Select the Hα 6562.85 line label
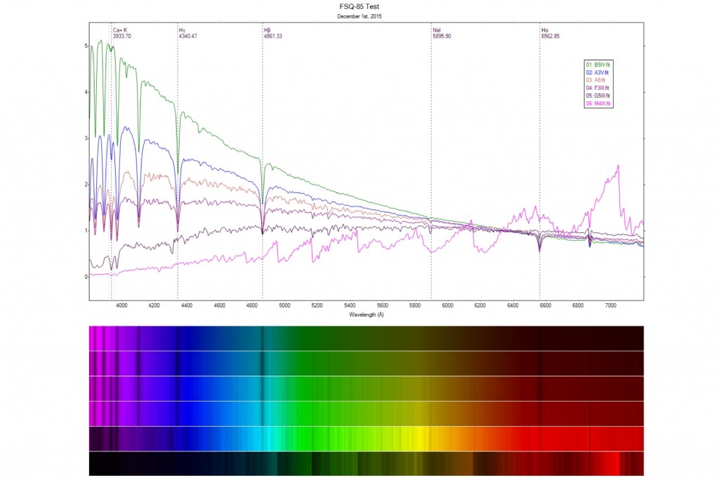 [550, 33]
